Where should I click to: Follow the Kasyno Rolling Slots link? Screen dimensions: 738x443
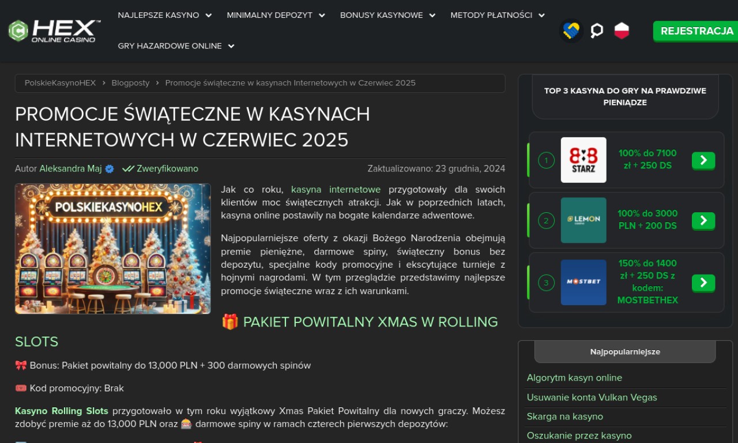pos(62,411)
